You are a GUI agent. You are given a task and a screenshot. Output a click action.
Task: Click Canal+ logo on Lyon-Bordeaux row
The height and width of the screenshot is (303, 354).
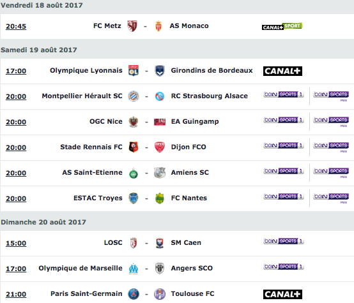click(282, 71)
